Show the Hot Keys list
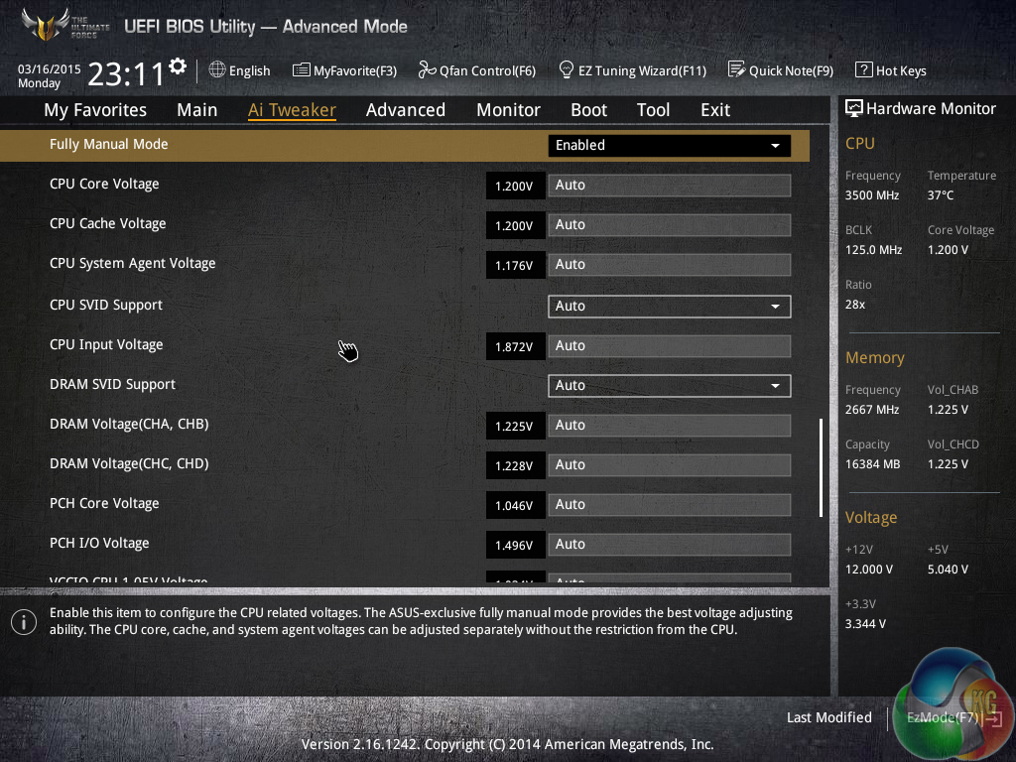1016x762 pixels. [x=891, y=70]
